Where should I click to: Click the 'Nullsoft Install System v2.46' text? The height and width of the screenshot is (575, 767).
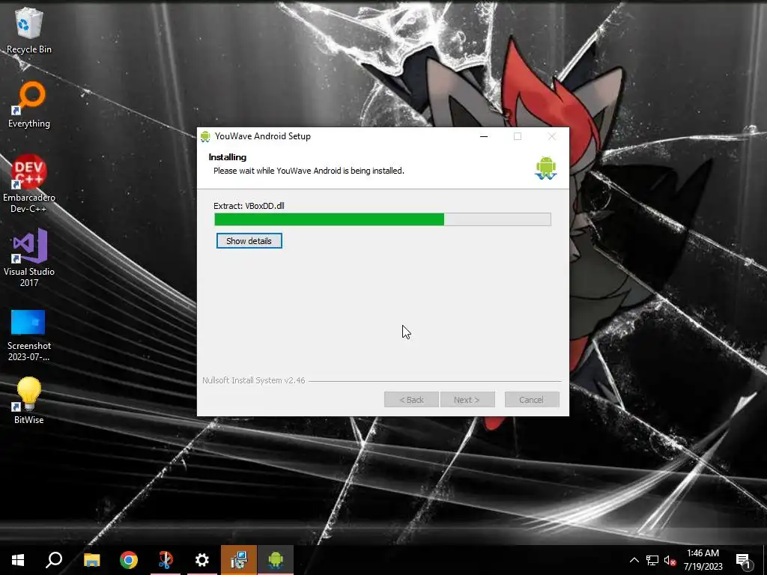click(254, 380)
